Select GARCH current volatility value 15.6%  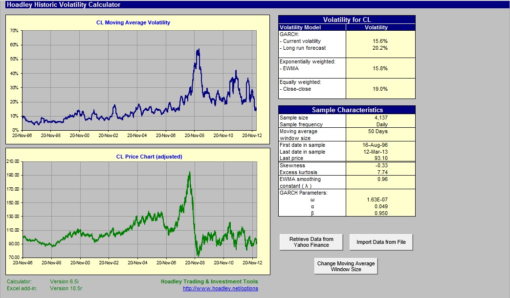380,41
